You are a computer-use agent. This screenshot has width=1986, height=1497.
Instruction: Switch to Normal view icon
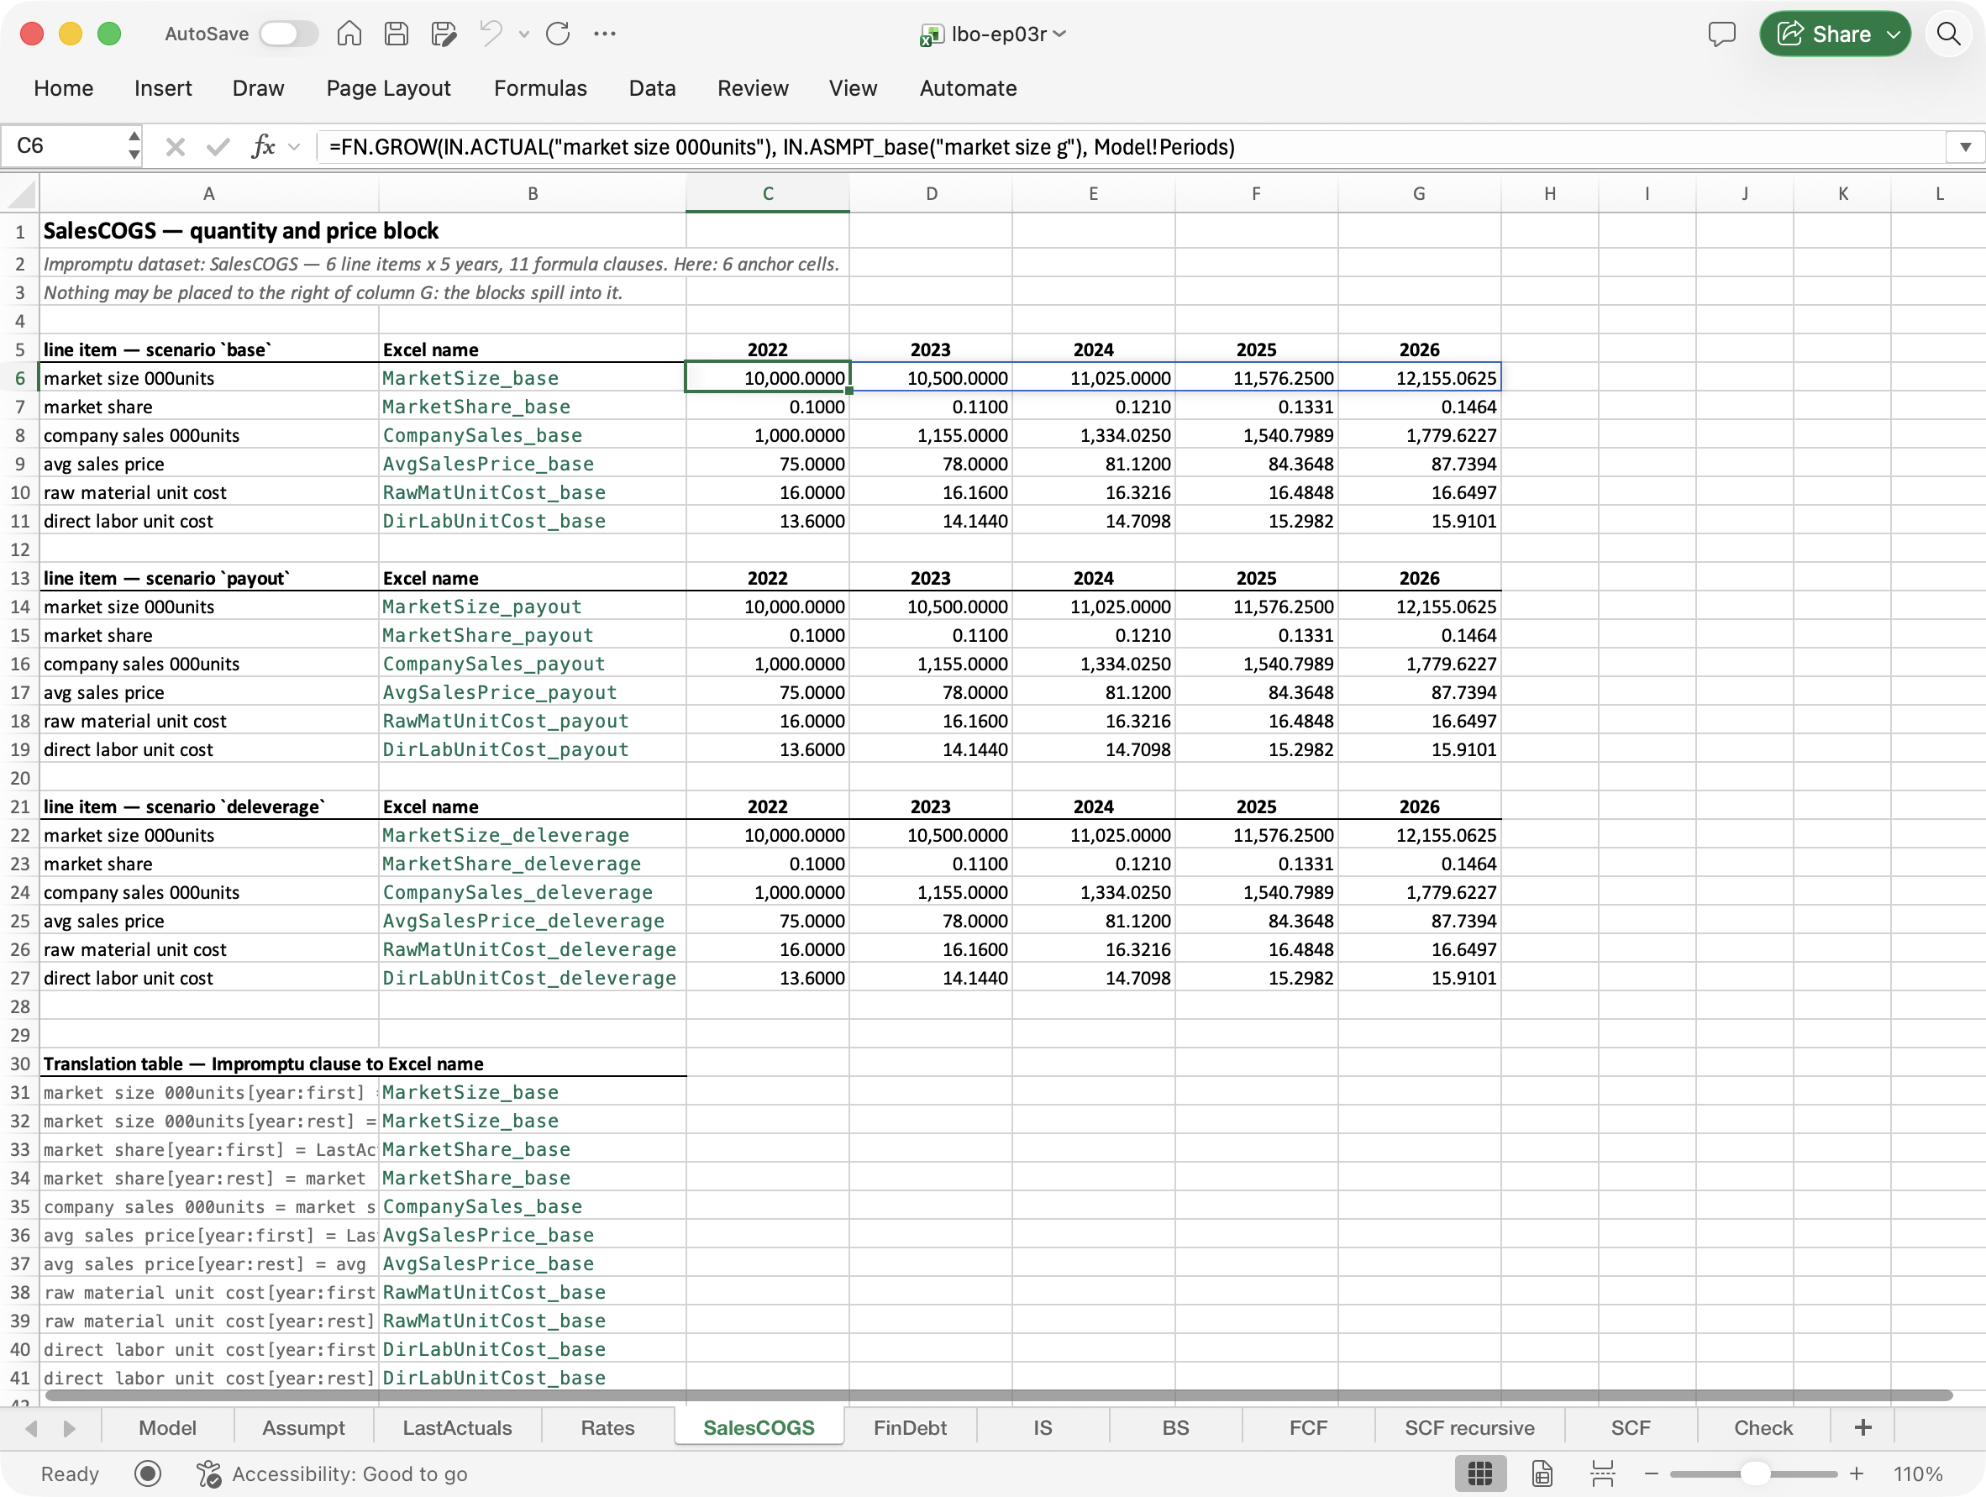click(x=1479, y=1473)
